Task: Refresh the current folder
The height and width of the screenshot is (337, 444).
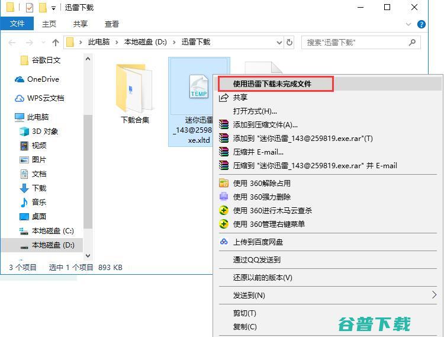Action: [289, 43]
